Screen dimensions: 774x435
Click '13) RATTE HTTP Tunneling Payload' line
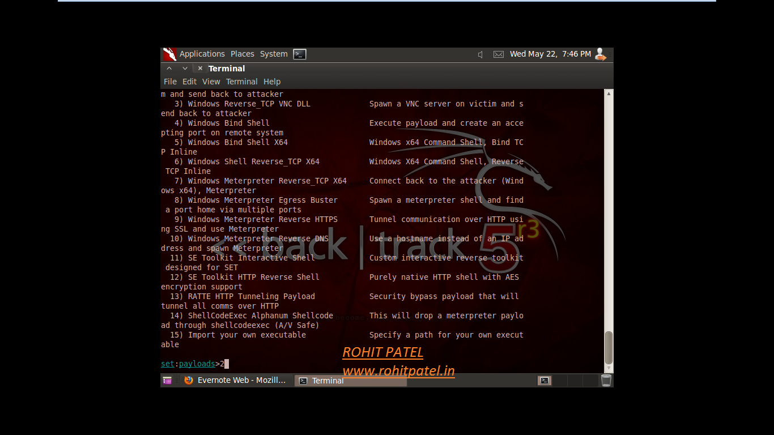[x=243, y=296]
